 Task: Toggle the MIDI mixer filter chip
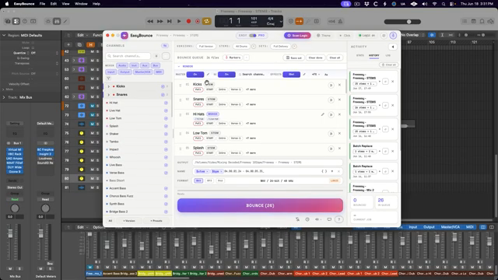coord(159,72)
